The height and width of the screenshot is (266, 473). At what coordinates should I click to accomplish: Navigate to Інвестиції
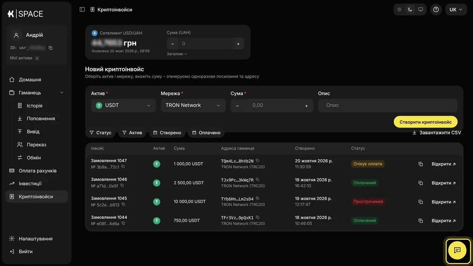(x=37, y=184)
